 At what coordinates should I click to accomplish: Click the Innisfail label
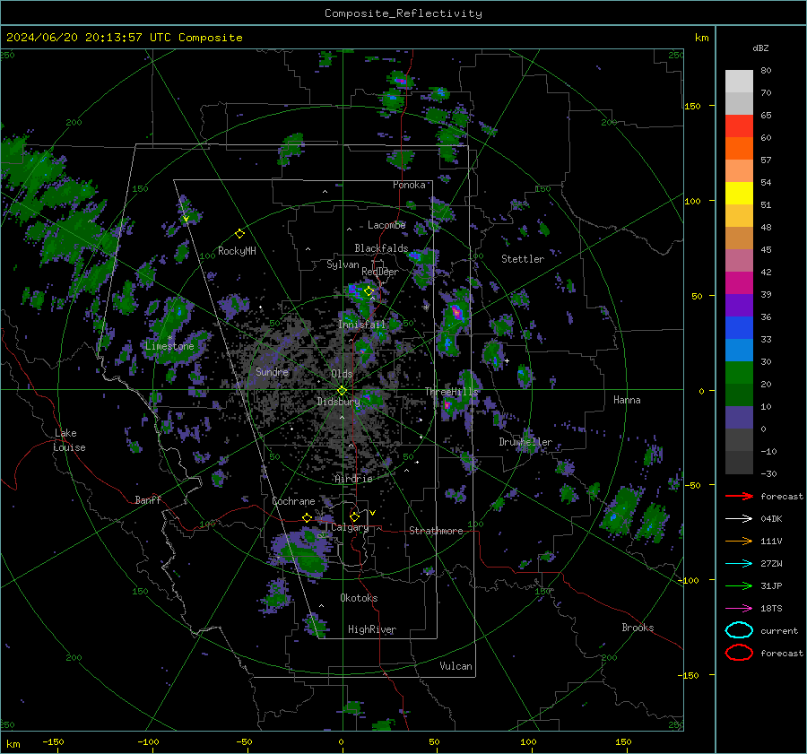[362, 325]
